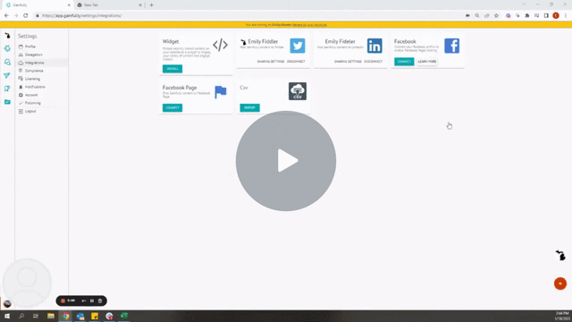Click the LinkedIn logo icon

[374, 46]
